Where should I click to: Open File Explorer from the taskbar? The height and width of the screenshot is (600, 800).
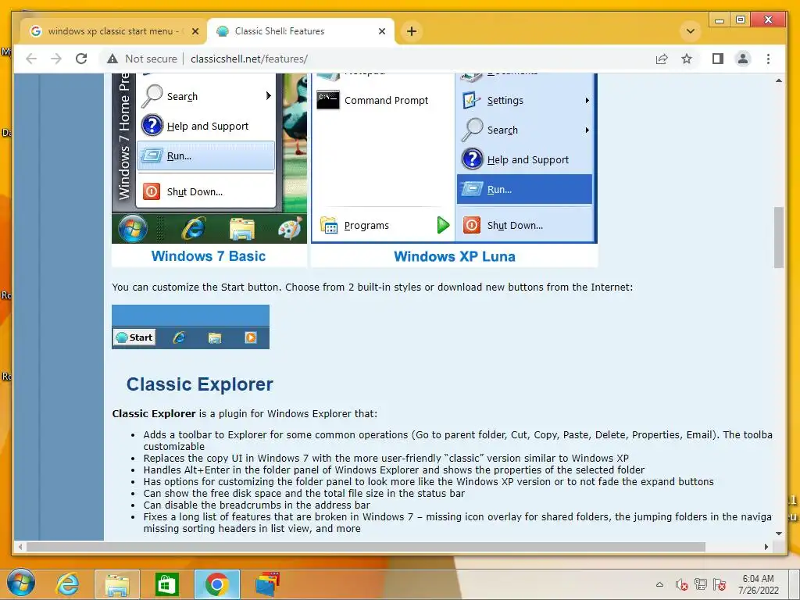click(117, 584)
